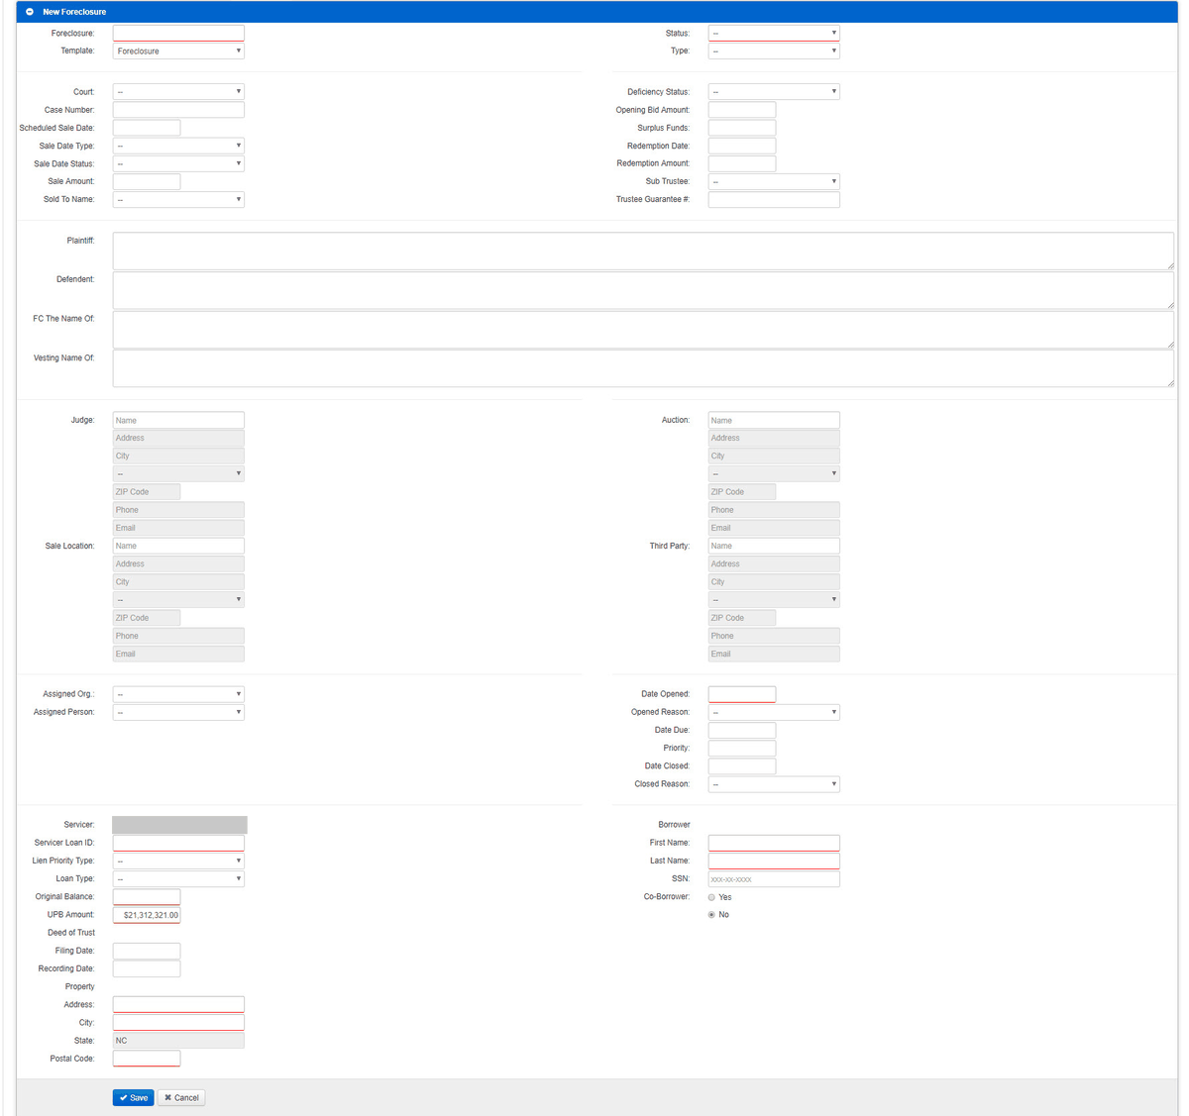Focus the Foreclosure name field
The image size is (1189, 1116).
pos(178,33)
